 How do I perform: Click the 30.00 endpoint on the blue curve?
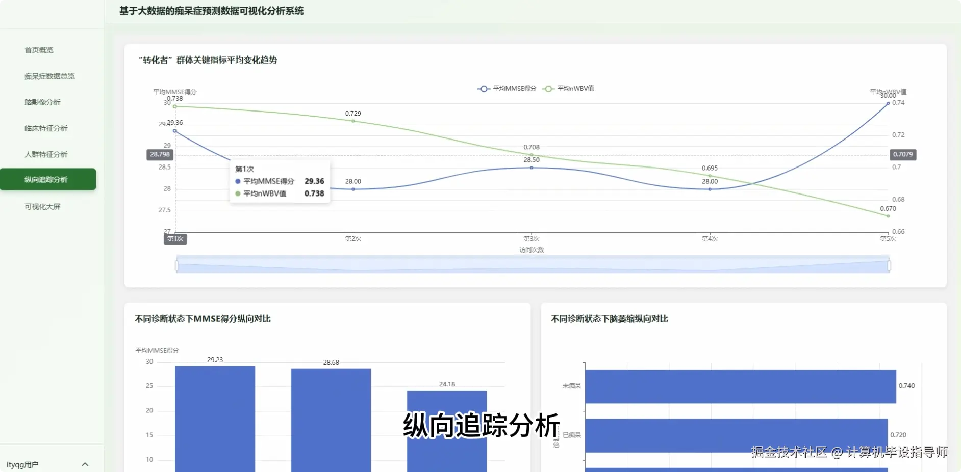(888, 103)
